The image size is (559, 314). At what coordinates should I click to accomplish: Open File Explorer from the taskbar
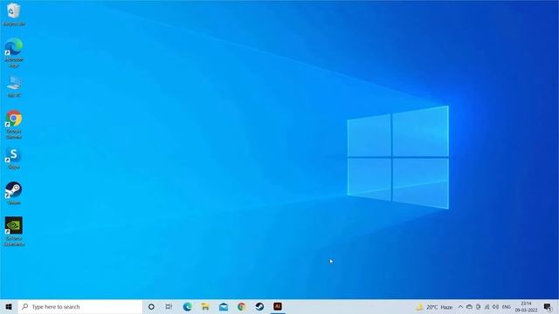tap(205, 306)
